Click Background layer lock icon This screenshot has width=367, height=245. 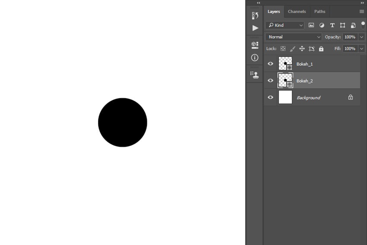click(351, 97)
